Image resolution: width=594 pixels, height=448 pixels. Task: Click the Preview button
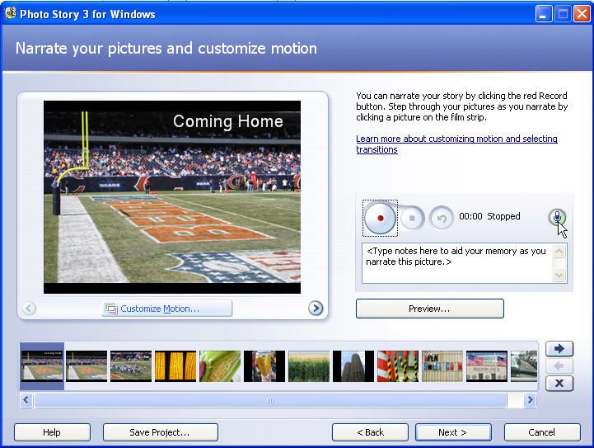pyautogui.click(x=429, y=309)
